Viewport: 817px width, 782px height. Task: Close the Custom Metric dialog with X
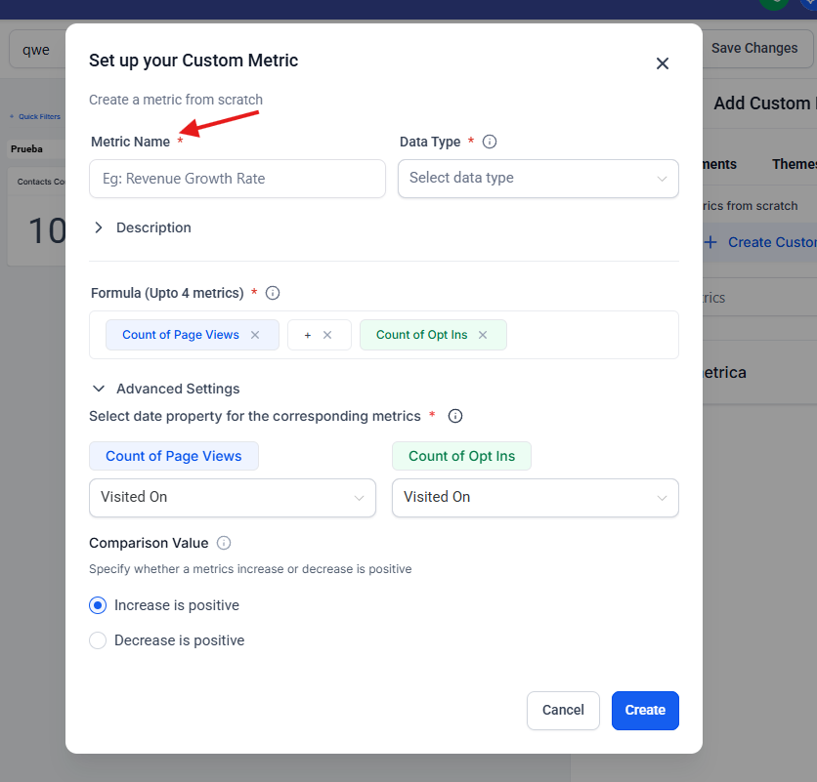click(x=663, y=63)
